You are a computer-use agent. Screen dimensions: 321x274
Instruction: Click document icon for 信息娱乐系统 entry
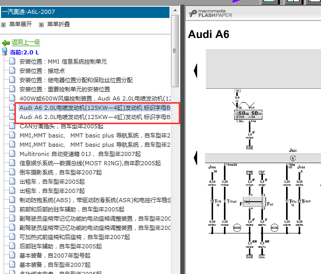[x=12, y=163]
